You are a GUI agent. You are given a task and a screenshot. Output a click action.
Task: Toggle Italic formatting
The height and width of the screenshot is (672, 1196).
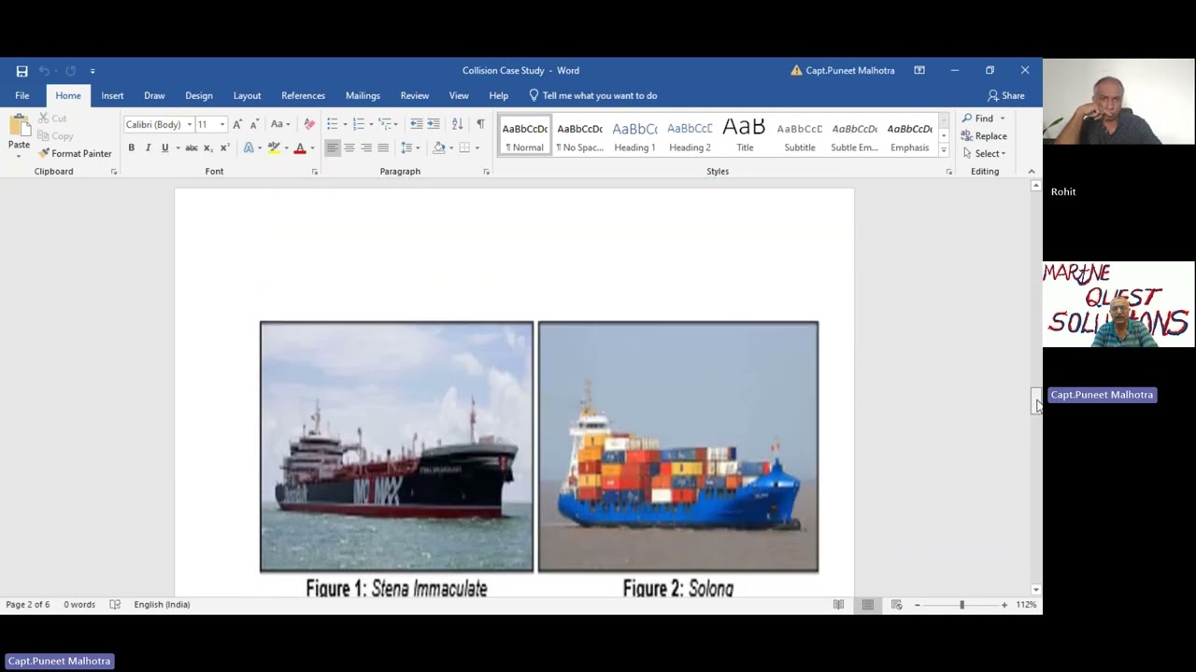(148, 147)
